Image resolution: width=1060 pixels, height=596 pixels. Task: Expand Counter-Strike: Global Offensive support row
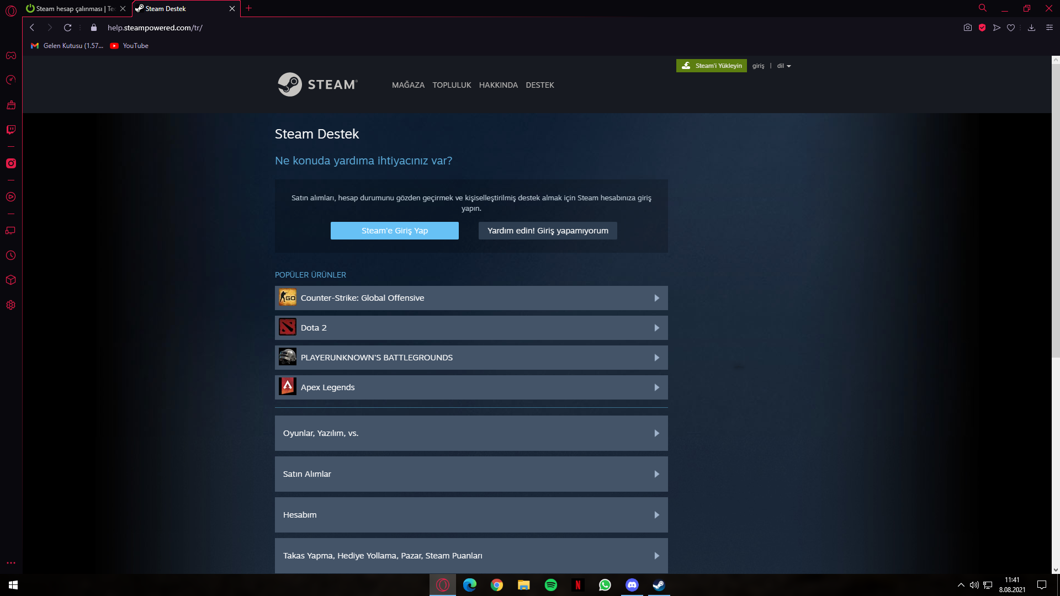471,298
